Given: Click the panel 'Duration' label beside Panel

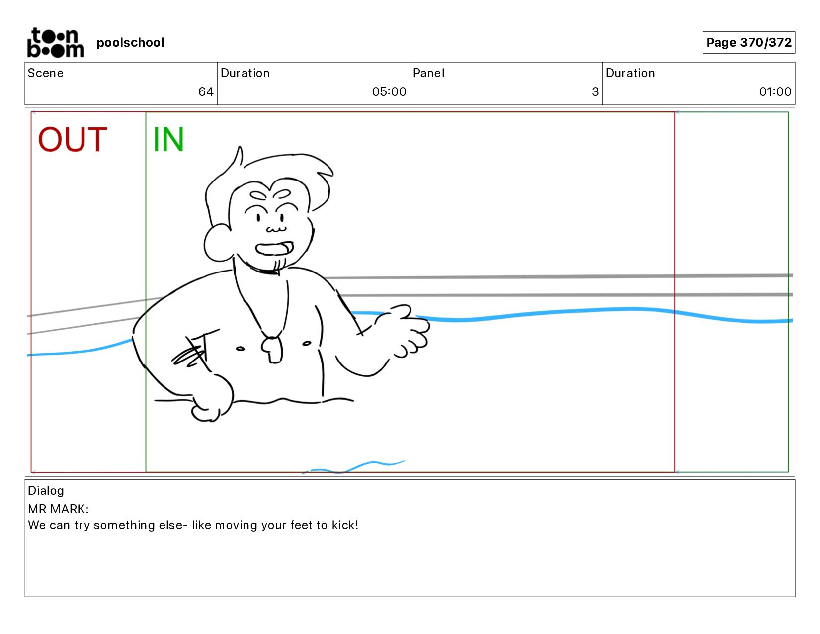Looking at the screenshot, I should click(x=630, y=73).
